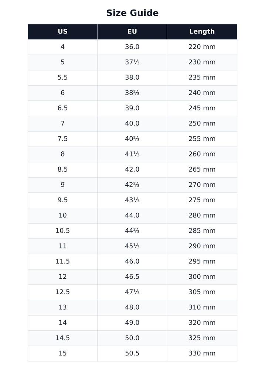
Task: Click the EU 48.0 cell
Action: click(132, 307)
